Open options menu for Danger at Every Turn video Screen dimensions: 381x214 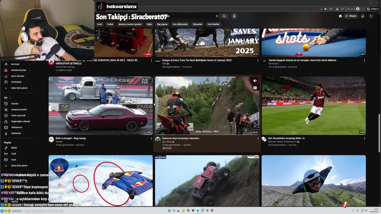pos(258,60)
